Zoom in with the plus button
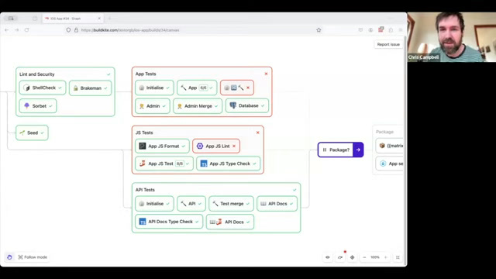The width and height of the screenshot is (496, 279). point(386,257)
